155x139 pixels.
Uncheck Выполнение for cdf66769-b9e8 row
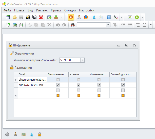click(58, 85)
